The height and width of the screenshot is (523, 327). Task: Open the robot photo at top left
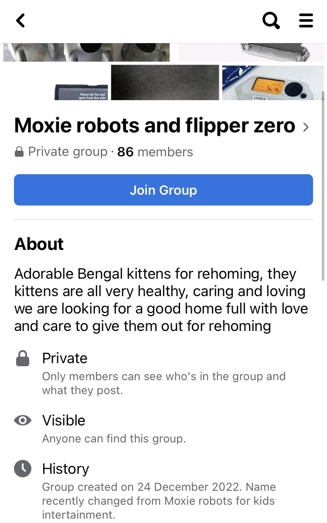click(x=86, y=52)
